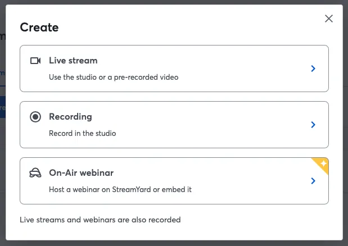This screenshot has height=246, width=348.
Task: Select the On-Air webinar title
Action: (82, 173)
